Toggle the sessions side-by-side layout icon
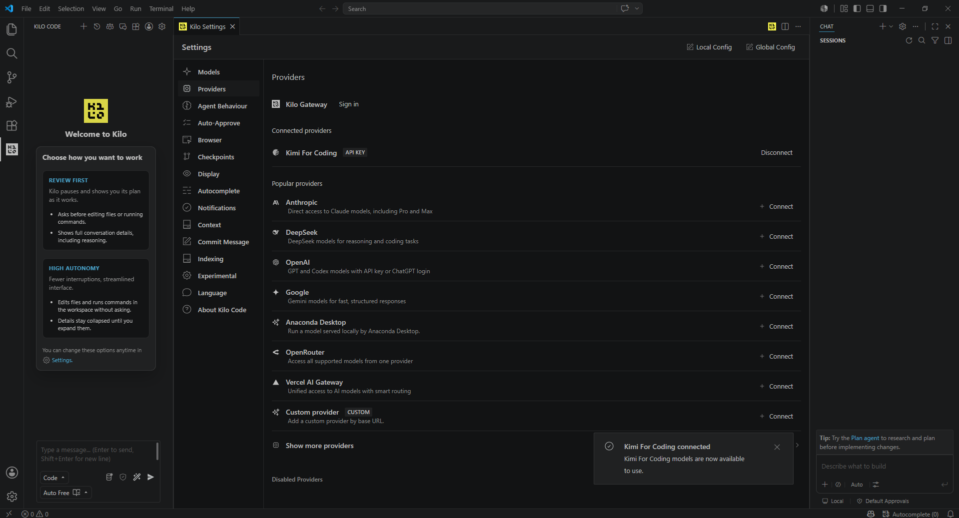Image resolution: width=959 pixels, height=518 pixels. tap(948, 40)
